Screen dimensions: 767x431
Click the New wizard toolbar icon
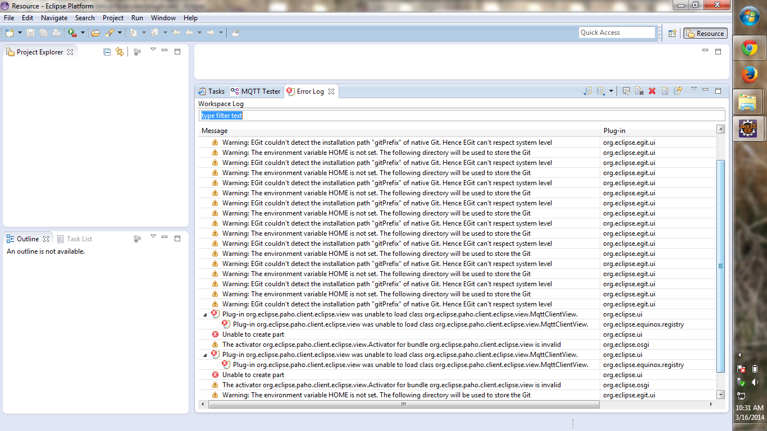pos(10,33)
